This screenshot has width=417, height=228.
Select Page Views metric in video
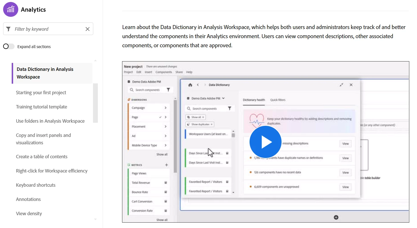click(x=148, y=173)
